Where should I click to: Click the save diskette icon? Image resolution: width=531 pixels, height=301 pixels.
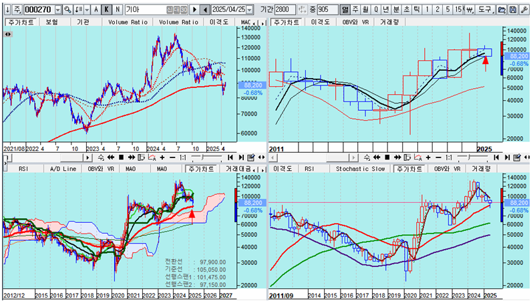click(513, 9)
